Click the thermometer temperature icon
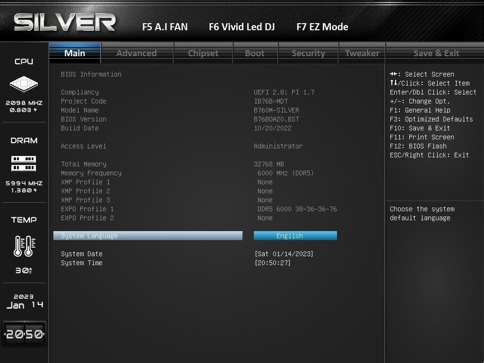484x363 pixels. (x=25, y=246)
